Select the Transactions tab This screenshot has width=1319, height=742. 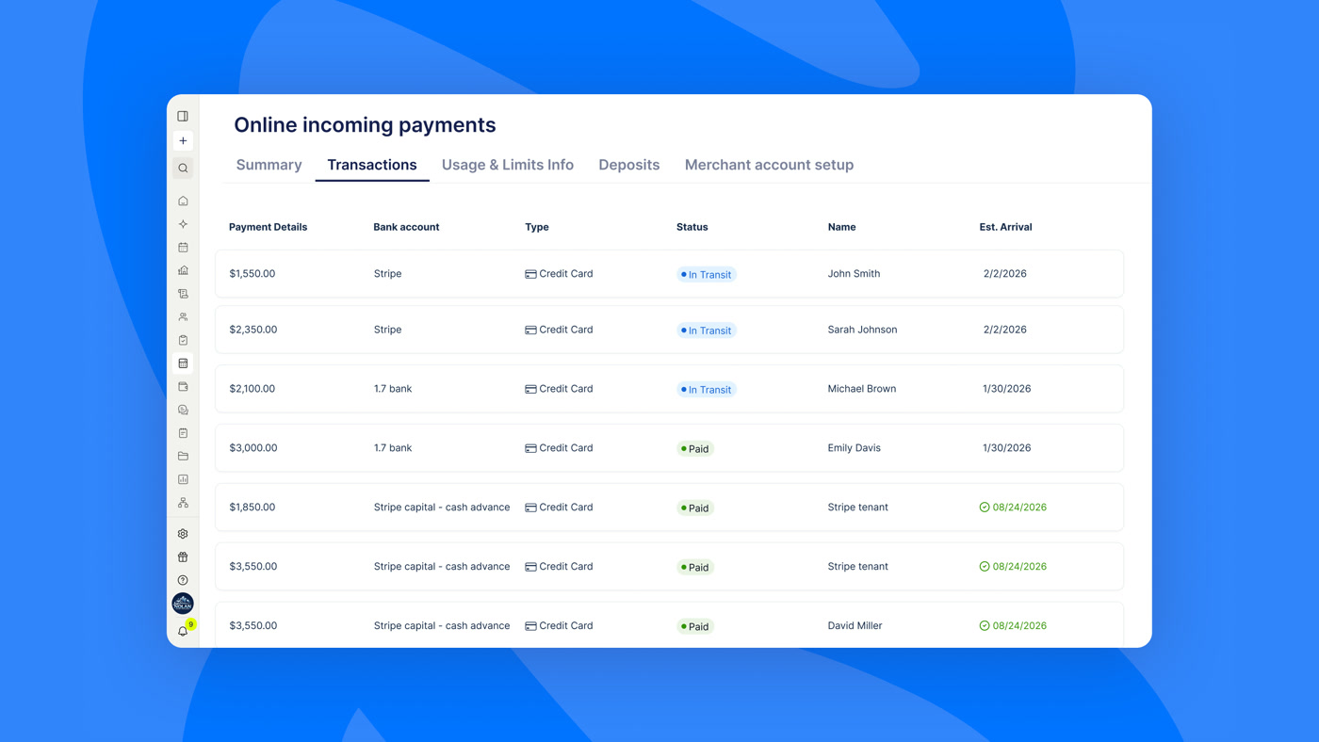pos(372,165)
